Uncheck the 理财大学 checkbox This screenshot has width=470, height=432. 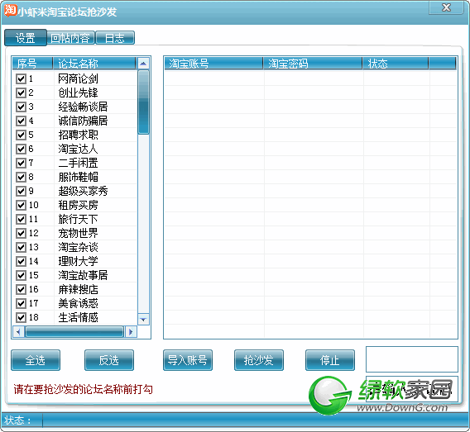point(21,262)
